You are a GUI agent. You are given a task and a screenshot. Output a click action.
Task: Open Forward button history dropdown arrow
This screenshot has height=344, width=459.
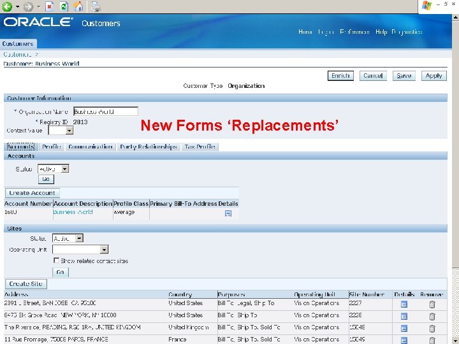point(38,6)
